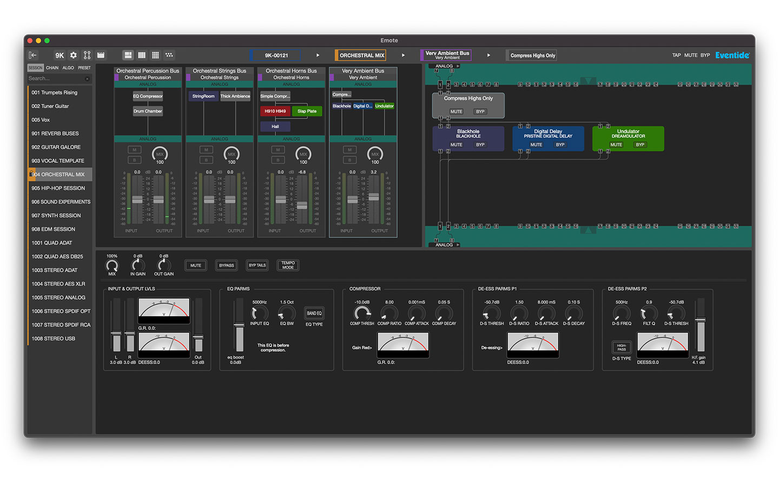Bypass the Compress Highs Only block
The image size is (779, 487).
point(480,111)
